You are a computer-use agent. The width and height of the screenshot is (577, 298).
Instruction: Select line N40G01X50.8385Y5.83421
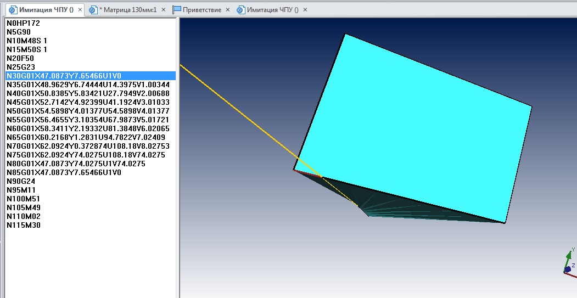pyautogui.click(x=91, y=93)
